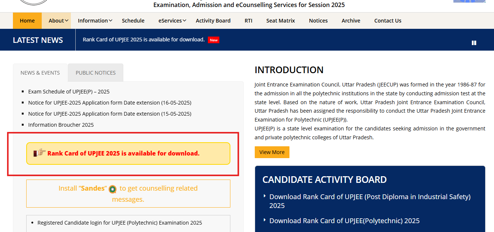Open the Contact Us page

tap(388, 21)
